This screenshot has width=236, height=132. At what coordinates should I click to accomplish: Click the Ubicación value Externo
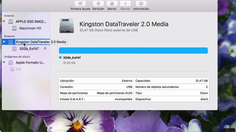point(127,81)
